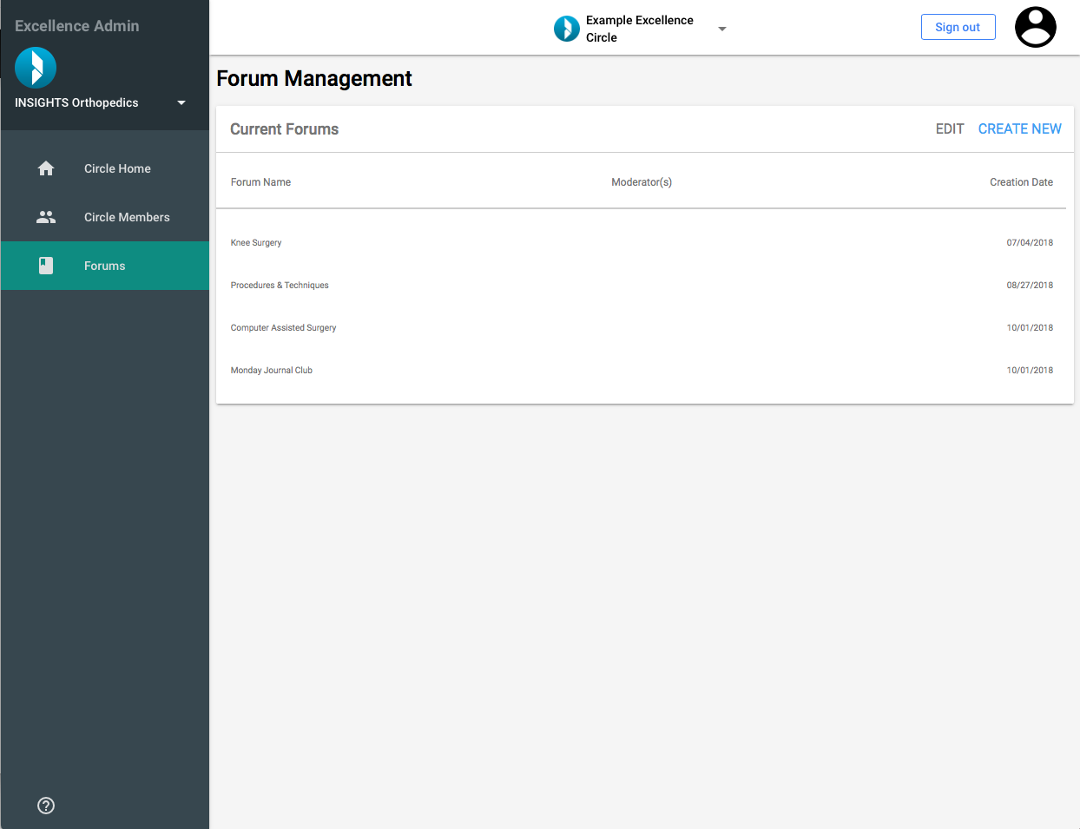1080x829 pixels.
Task: Click the Sign out button
Action: [x=958, y=27]
